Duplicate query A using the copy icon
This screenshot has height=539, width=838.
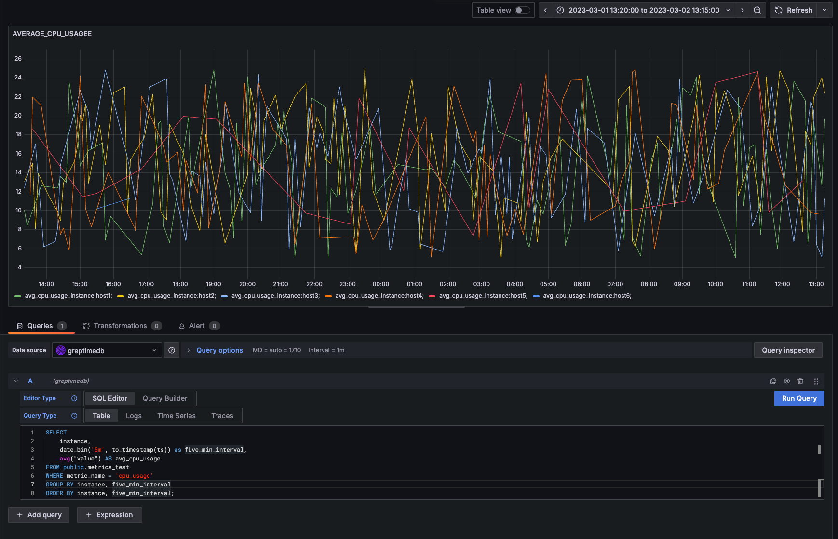[x=773, y=381]
